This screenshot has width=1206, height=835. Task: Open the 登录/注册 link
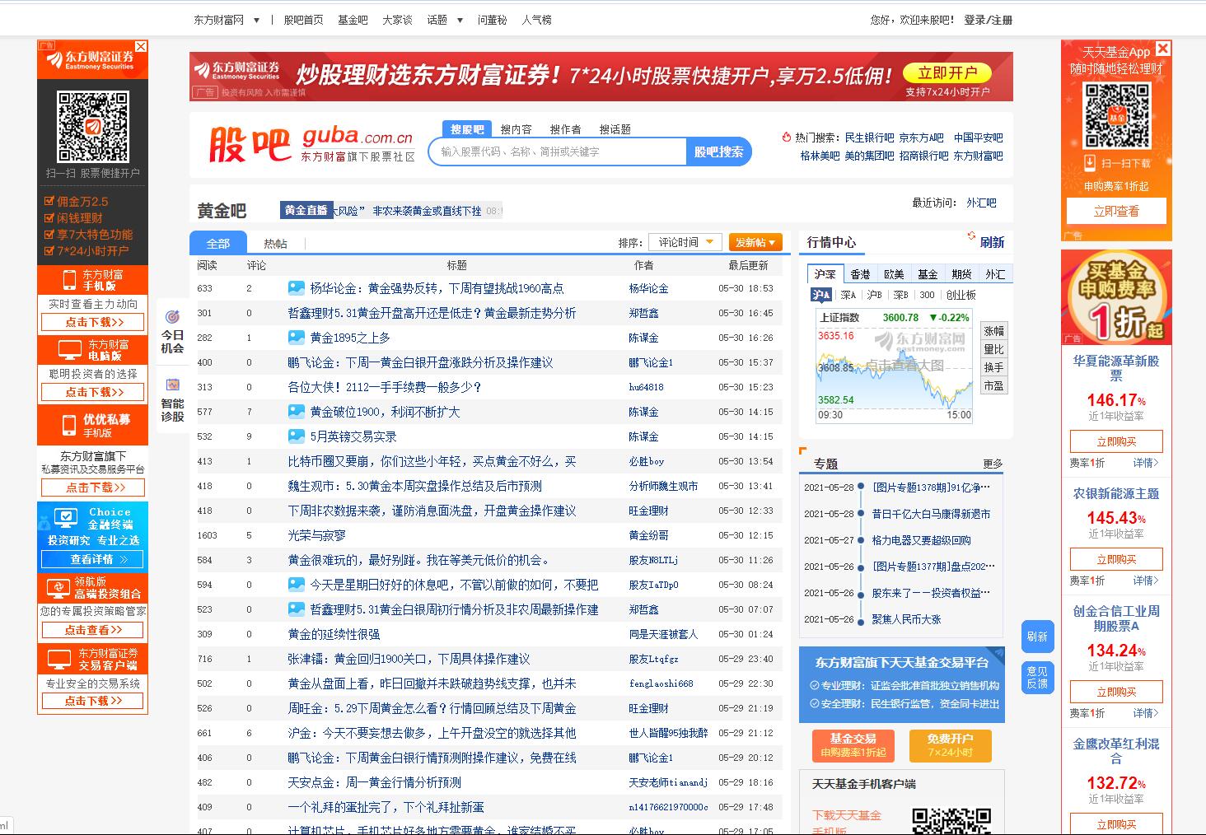coord(988,20)
